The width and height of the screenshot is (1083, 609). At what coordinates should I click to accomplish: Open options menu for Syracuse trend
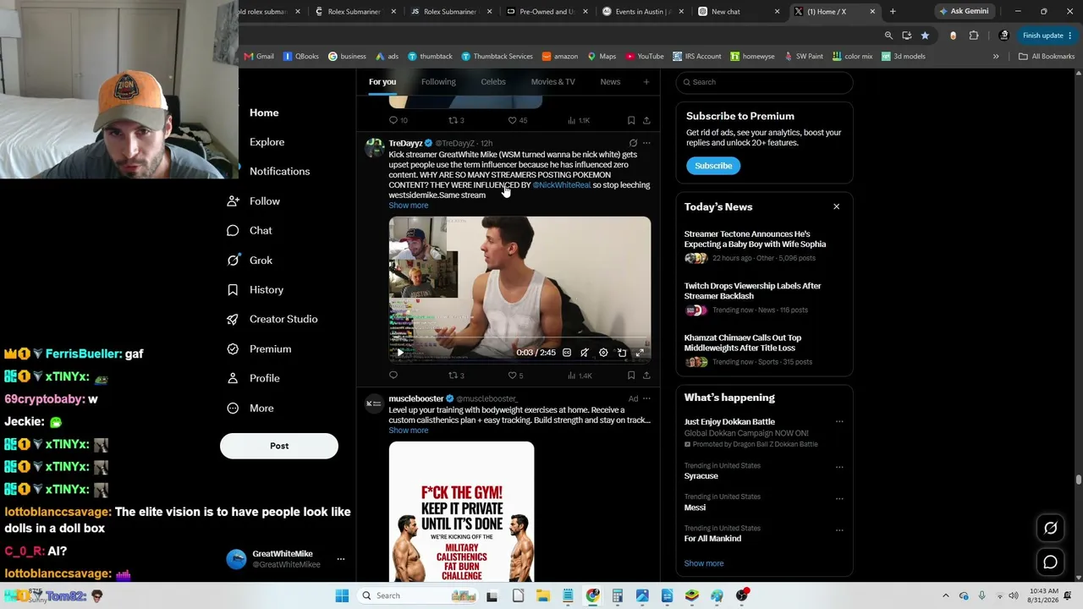tap(839, 466)
